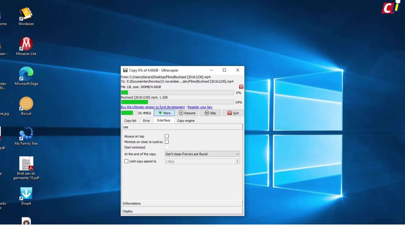The width and height of the screenshot is (405, 228).
Task: Open the My Family Tree shortcut
Action: (26, 134)
